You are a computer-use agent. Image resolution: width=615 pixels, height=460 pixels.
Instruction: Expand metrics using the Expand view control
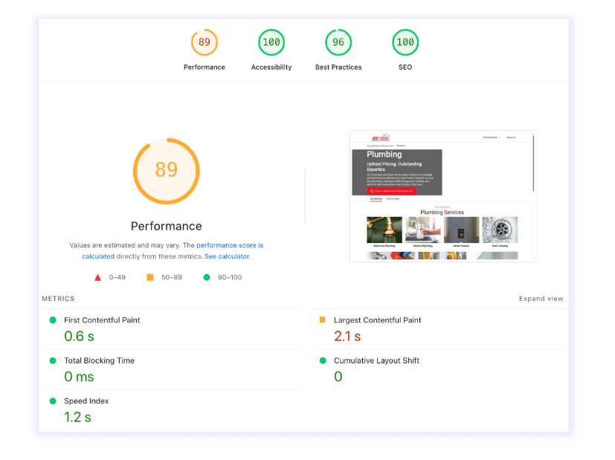541,298
